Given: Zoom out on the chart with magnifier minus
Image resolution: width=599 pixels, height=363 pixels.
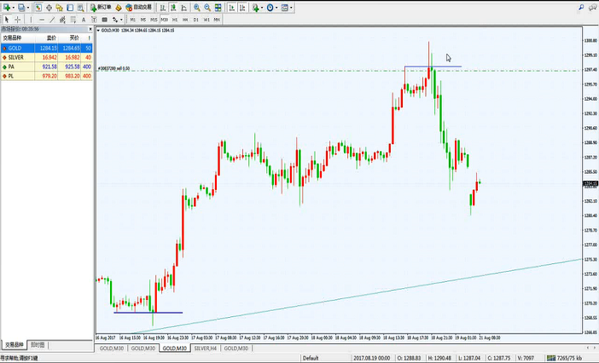Looking at the screenshot, I should tap(208, 7).
